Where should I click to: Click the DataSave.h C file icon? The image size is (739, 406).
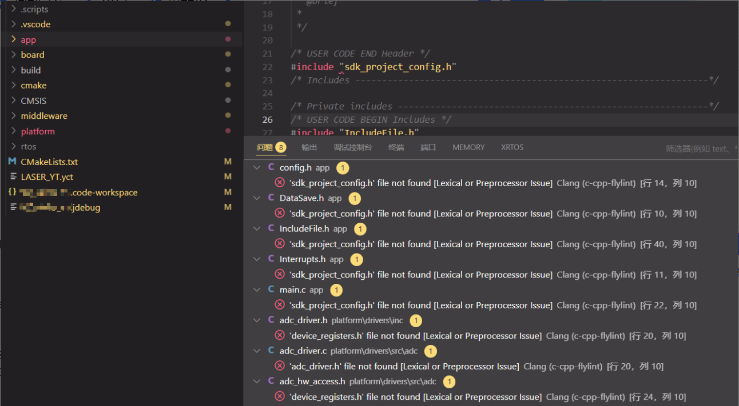pos(271,198)
